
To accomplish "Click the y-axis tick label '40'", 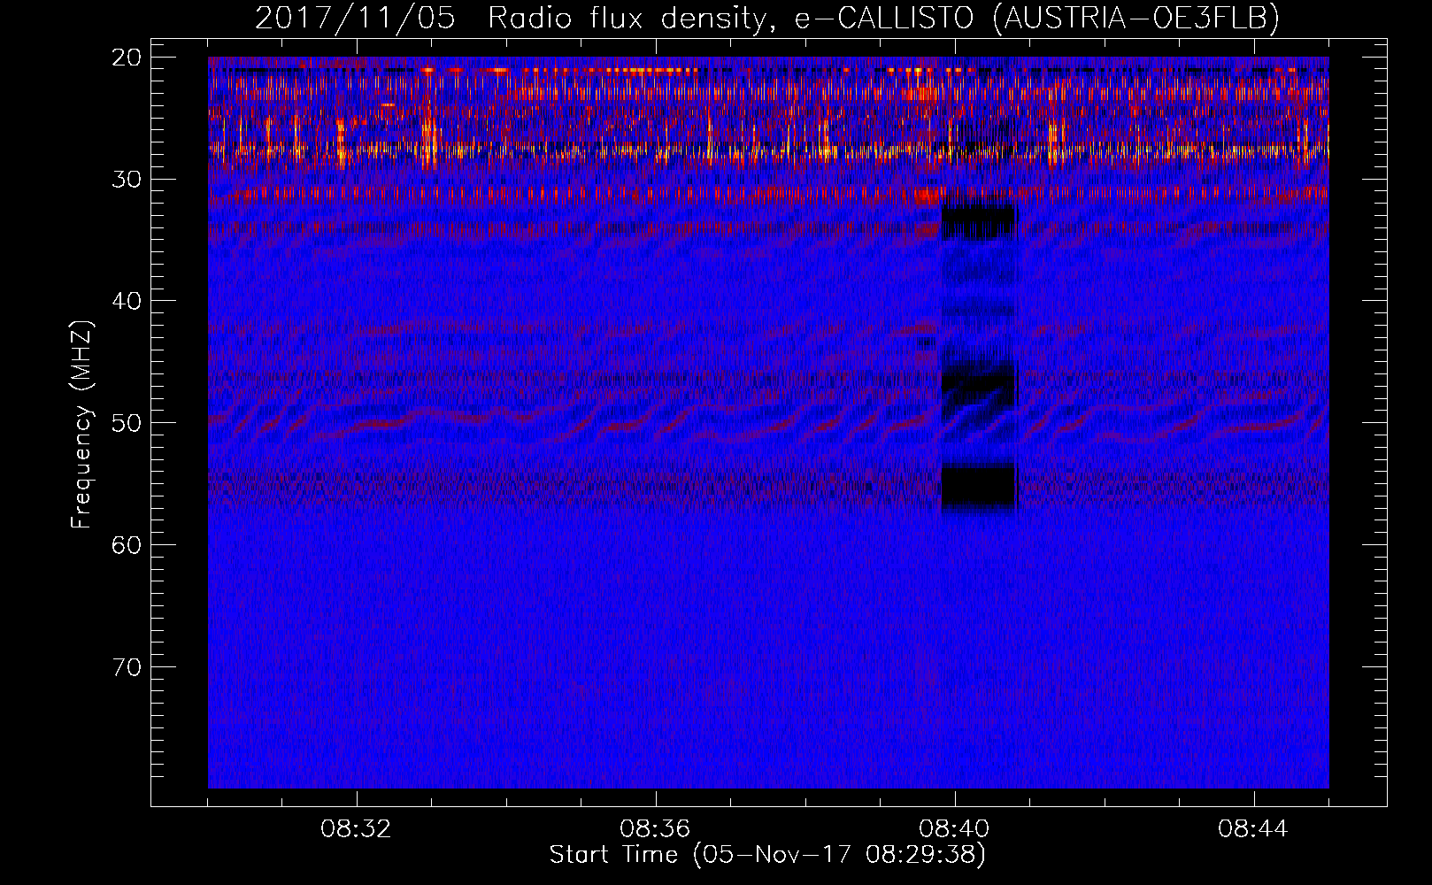I will 127,301.
